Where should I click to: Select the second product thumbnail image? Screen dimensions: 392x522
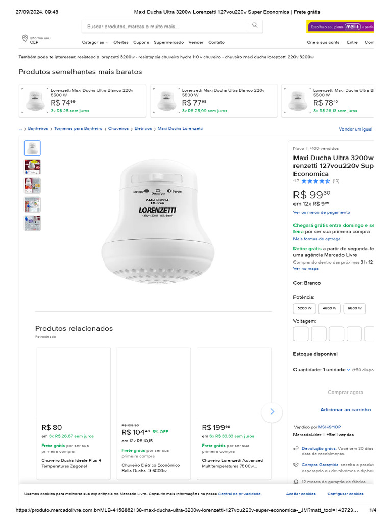pos(32,167)
